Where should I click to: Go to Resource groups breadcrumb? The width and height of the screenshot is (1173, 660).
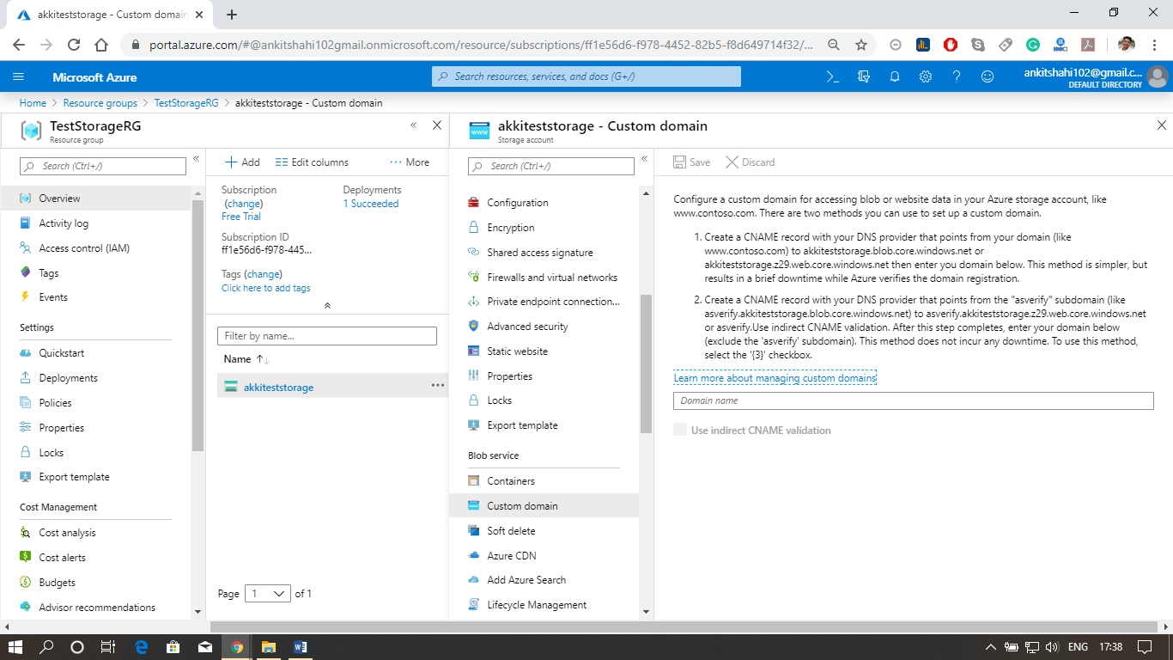pyautogui.click(x=100, y=103)
